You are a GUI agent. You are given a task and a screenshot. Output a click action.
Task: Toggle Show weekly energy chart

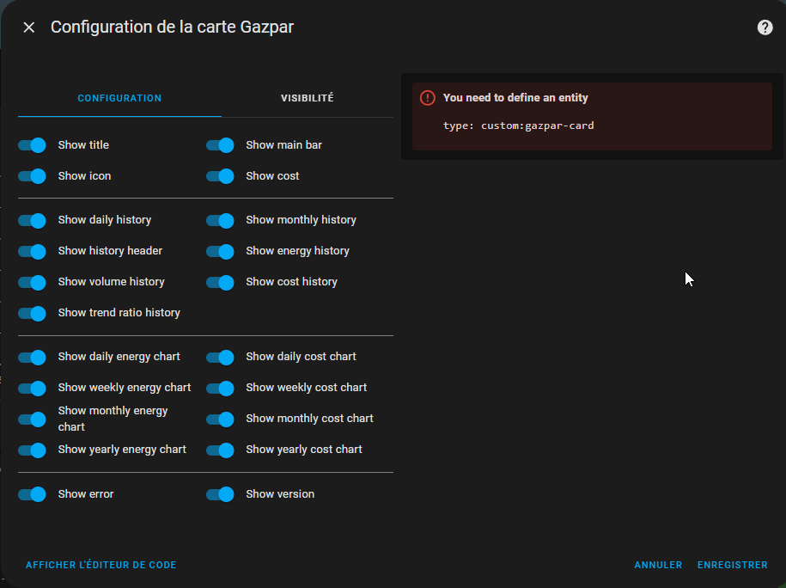[x=32, y=388]
